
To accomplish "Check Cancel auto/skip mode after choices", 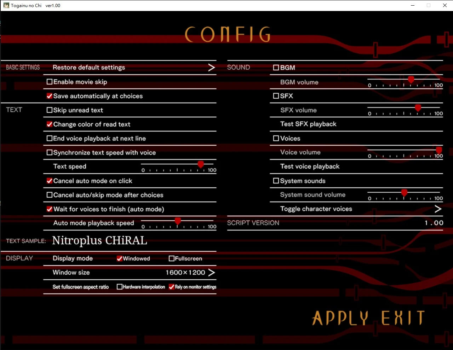I will click(50, 195).
